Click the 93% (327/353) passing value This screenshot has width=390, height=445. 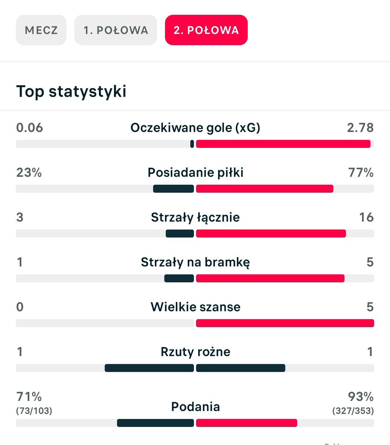coord(353,402)
